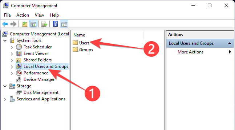Viewport: 235px width, 130px height.
Task: Select Shared Folders in the tree
Action: click(x=37, y=60)
